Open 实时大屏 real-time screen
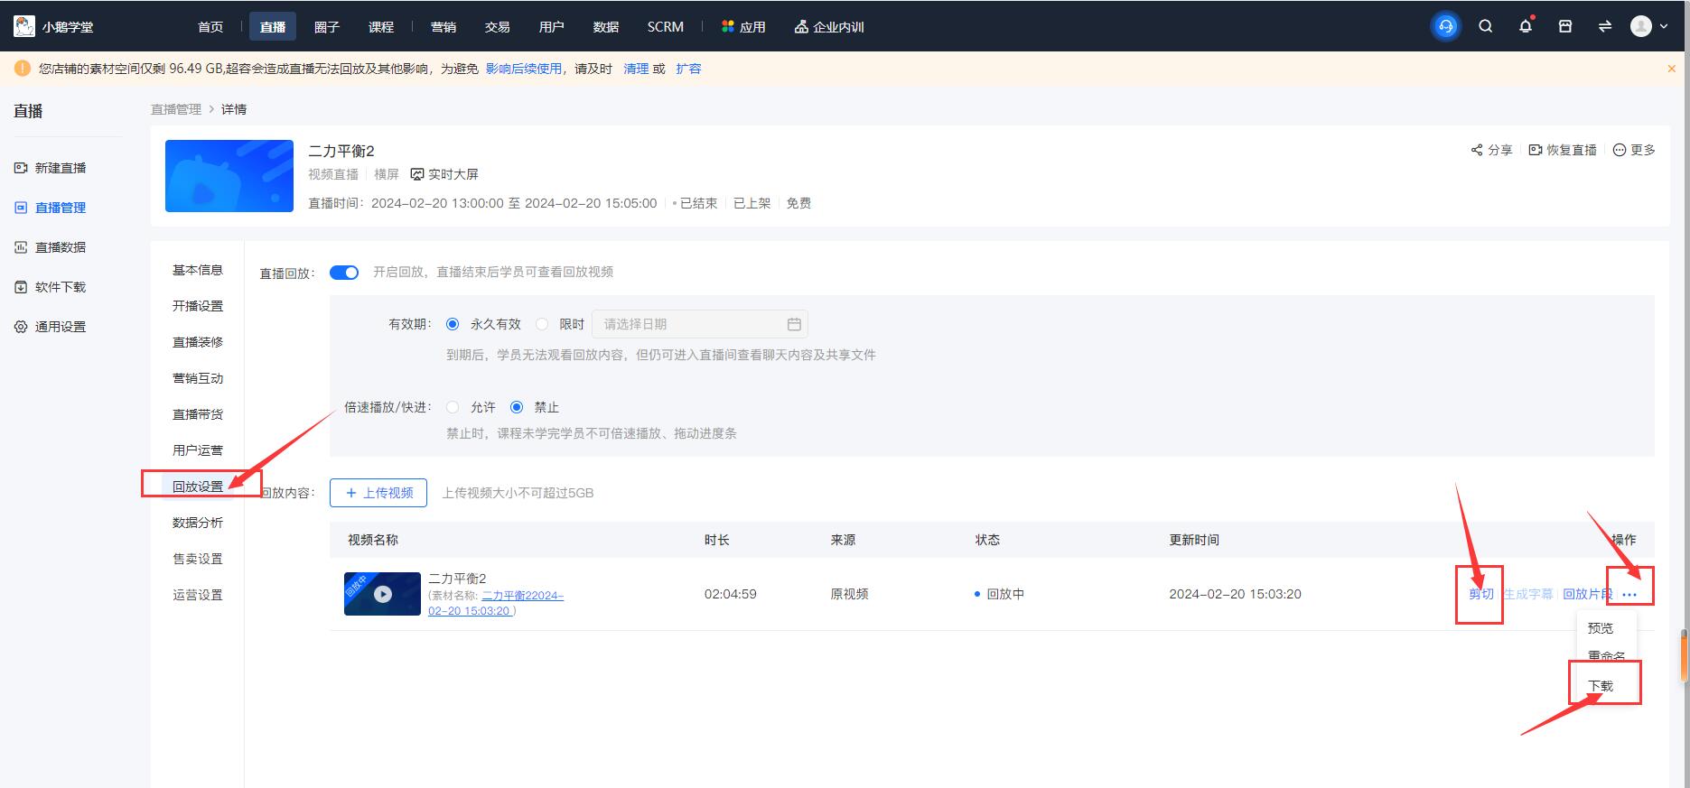 tap(444, 174)
